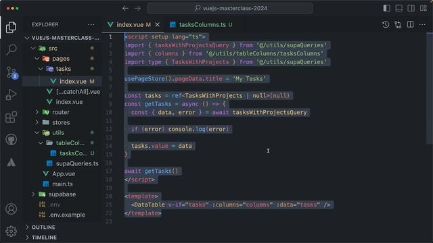Open Run and Debug view
This screenshot has height=243, width=433.
(11, 94)
